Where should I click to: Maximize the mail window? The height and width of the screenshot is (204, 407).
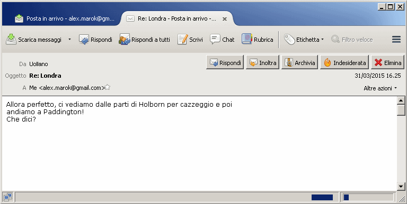pos(390,6)
